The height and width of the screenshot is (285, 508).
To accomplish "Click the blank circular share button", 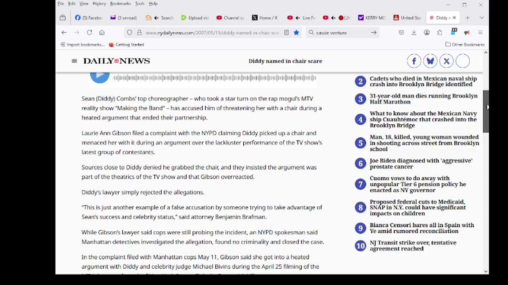I will pos(463,61).
